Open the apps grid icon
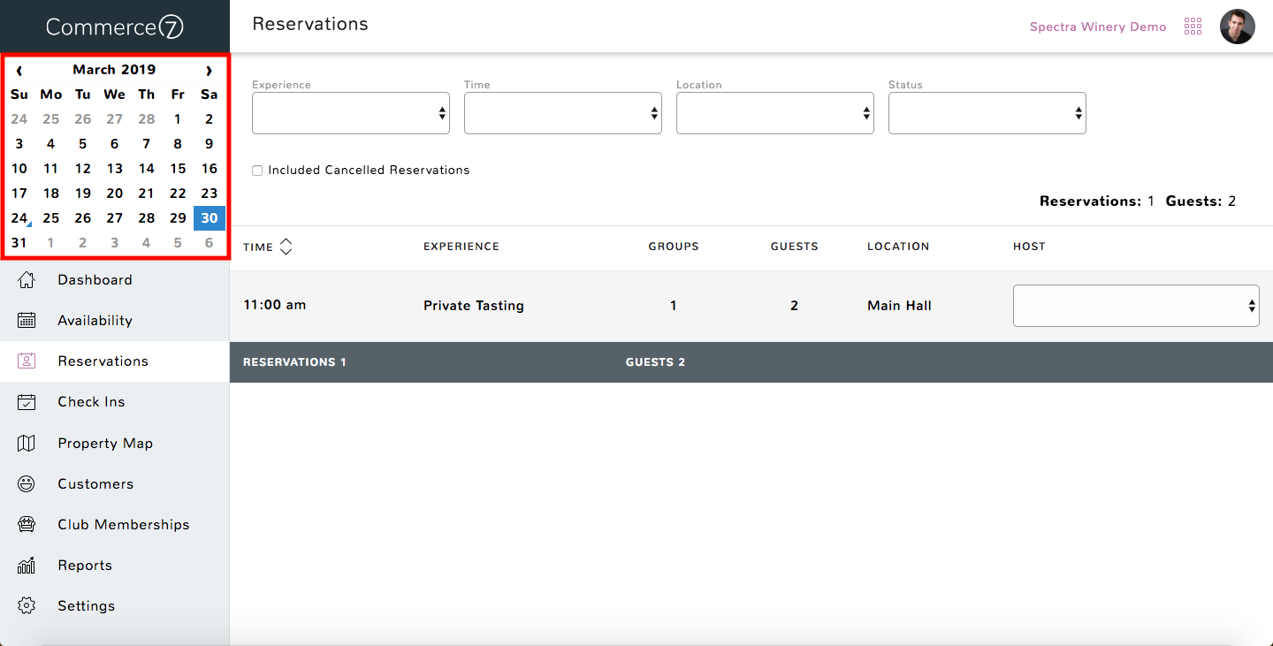 pos(1193,27)
